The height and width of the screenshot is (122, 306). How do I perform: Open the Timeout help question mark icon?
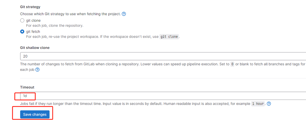tap(269, 104)
